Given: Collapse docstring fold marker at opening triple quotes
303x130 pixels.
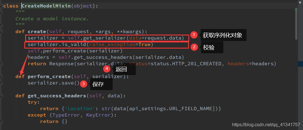Looking at the screenshot, I should coord(1,12).
